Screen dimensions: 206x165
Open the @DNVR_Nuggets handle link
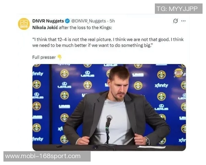point(89,21)
